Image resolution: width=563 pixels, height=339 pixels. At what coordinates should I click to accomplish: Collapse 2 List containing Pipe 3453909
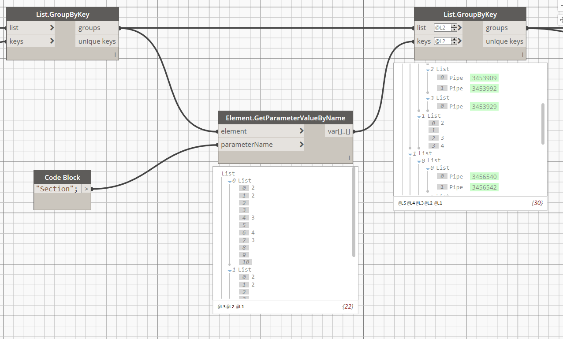coord(428,70)
